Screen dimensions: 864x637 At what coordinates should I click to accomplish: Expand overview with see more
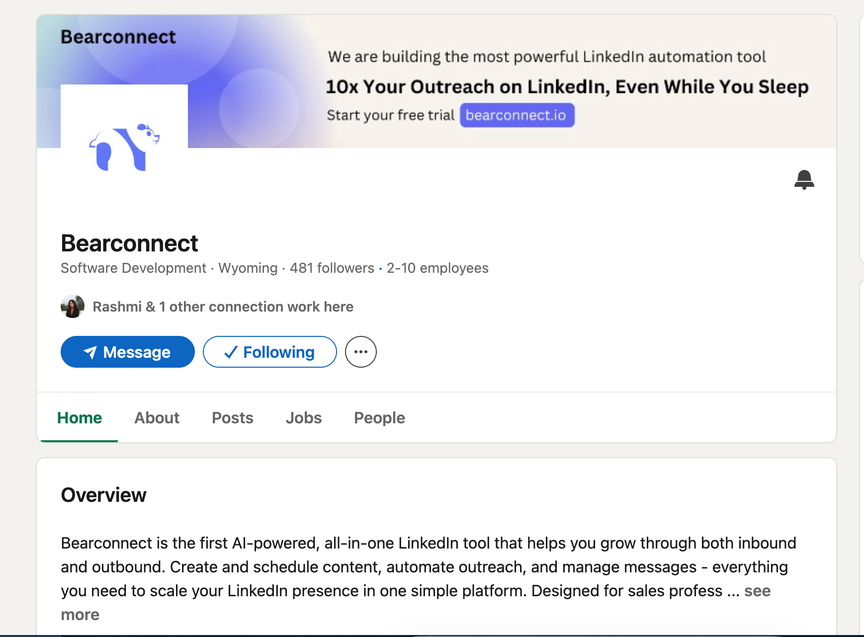click(757, 591)
